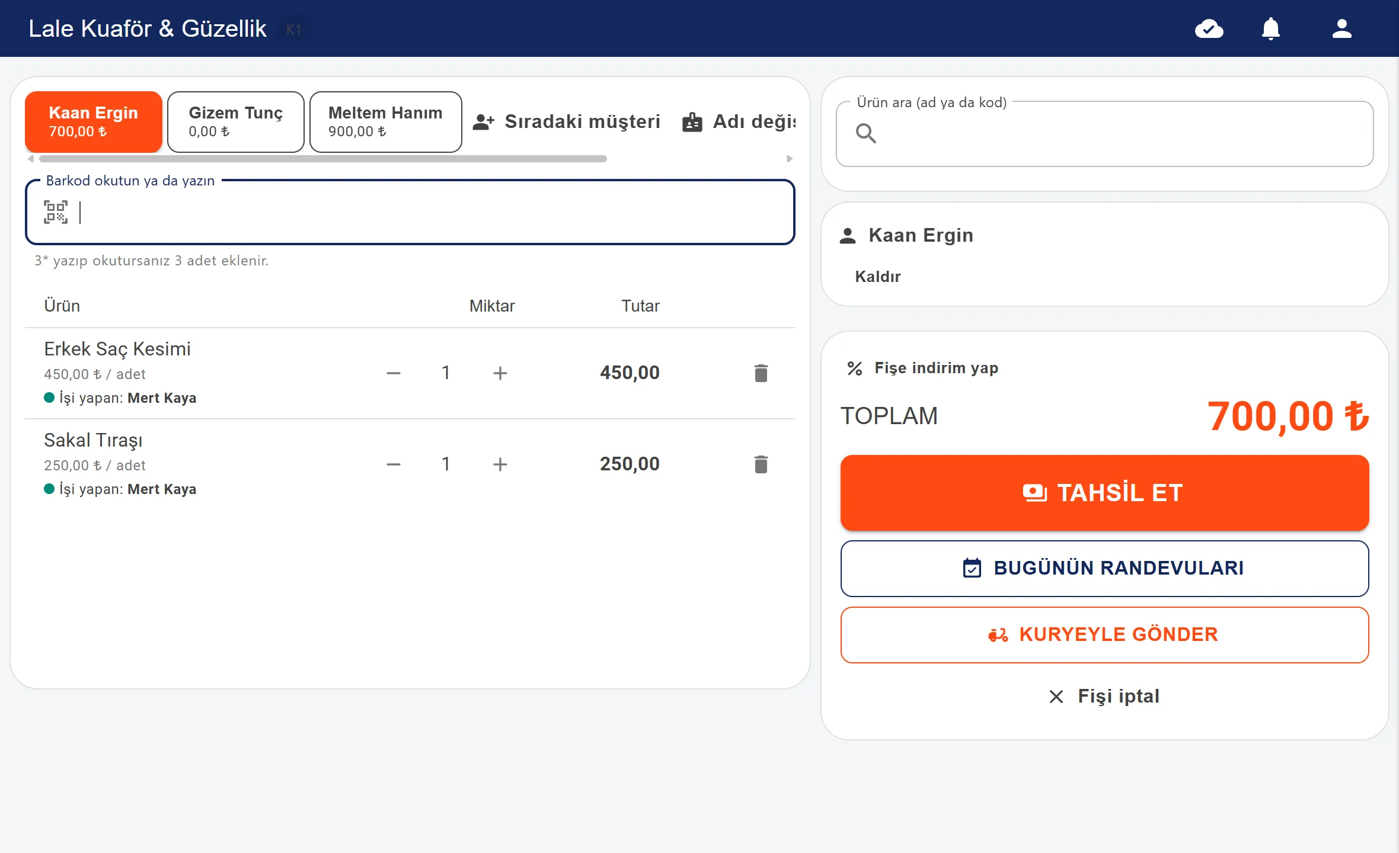Open the notifications bell
The image size is (1399, 853).
point(1270,28)
